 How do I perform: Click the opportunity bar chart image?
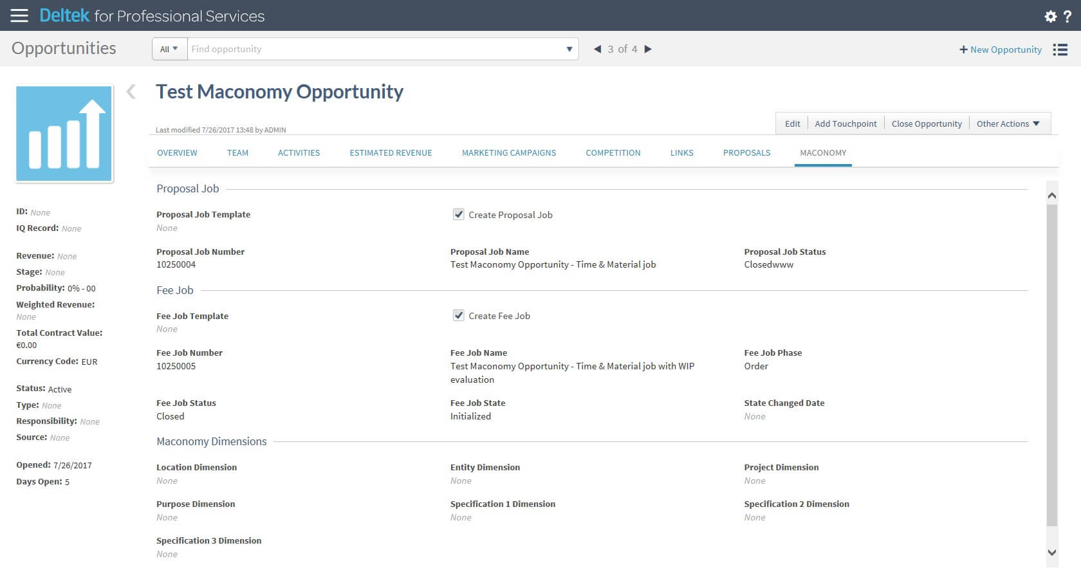tap(64, 134)
